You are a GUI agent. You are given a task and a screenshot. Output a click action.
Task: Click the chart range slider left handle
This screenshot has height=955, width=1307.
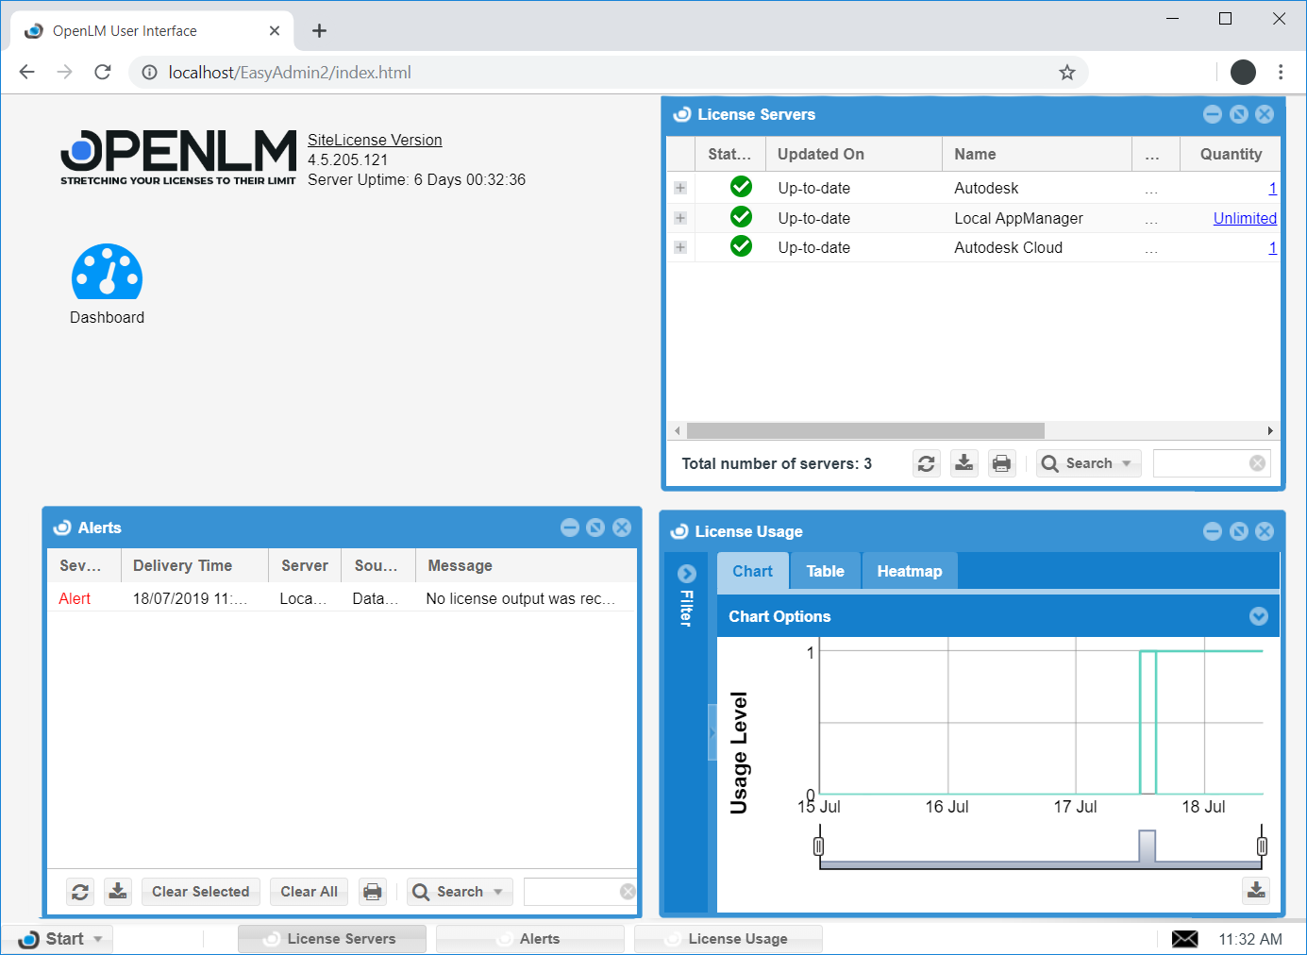coord(818,846)
